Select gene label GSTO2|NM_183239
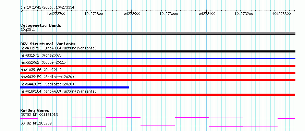Screen dimensions: 305x131 point(36,123)
